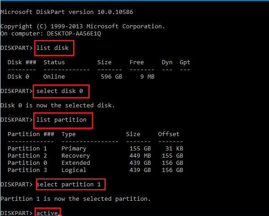Click the 'select disk 0' command text
Image resolution: width=269 pixels, height=216 pixels.
click(61, 91)
